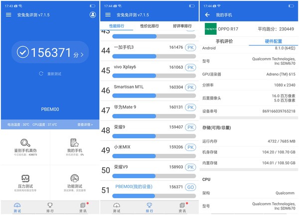Select 内置存储 row
Image resolution: width=299 pixels, height=215 pixels.
coord(249,163)
